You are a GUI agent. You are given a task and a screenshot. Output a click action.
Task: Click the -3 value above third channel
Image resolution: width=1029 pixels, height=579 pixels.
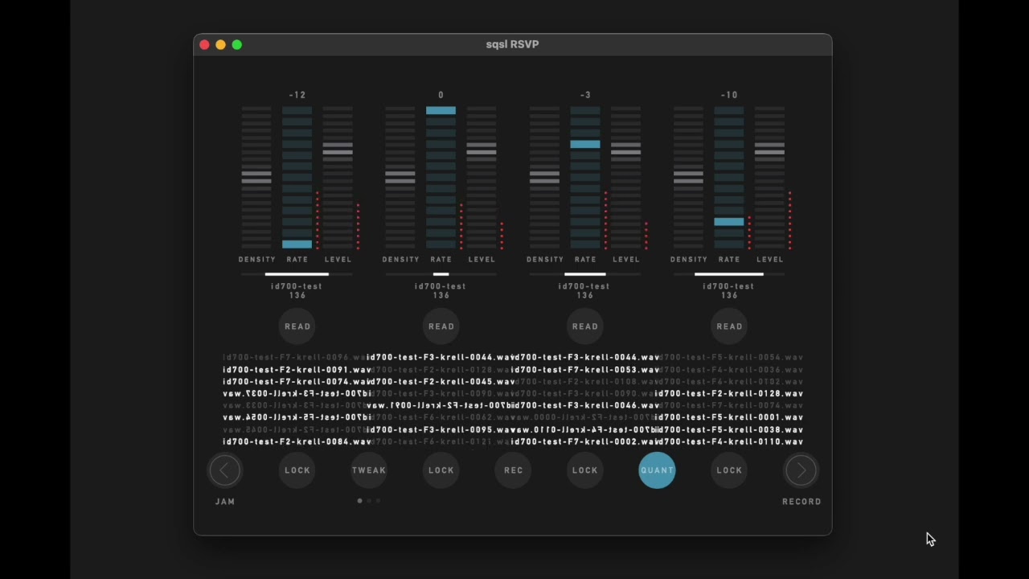[x=585, y=95]
